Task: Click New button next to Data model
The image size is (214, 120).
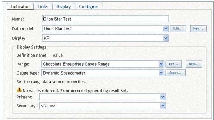Action: coord(198,29)
